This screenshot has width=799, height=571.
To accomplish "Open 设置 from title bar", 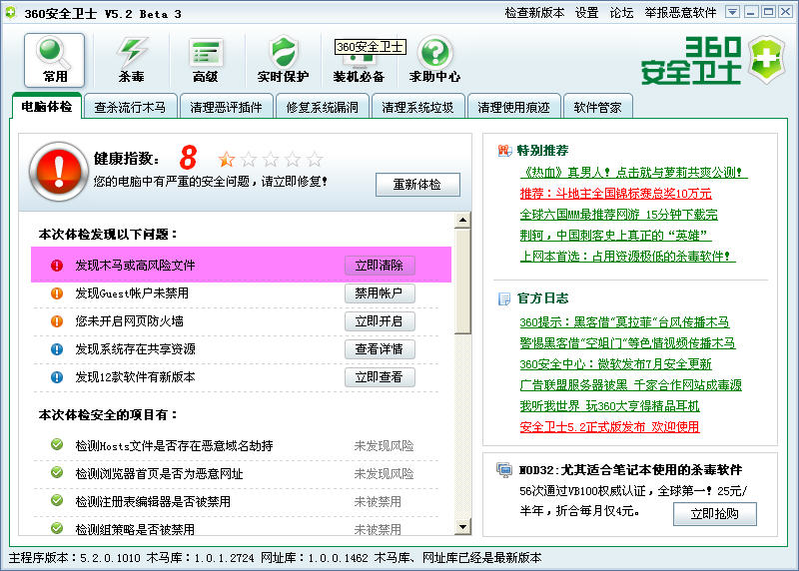I will click(x=586, y=13).
